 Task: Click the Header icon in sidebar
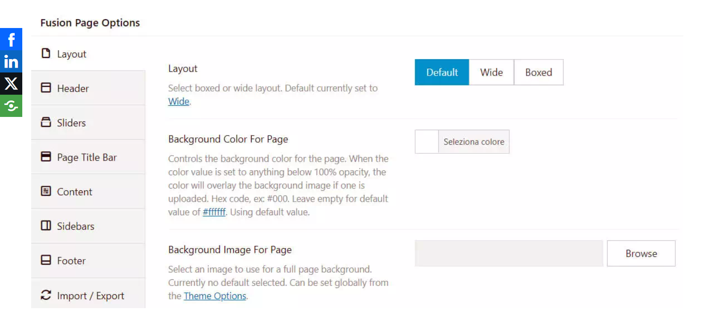[46, 88]
